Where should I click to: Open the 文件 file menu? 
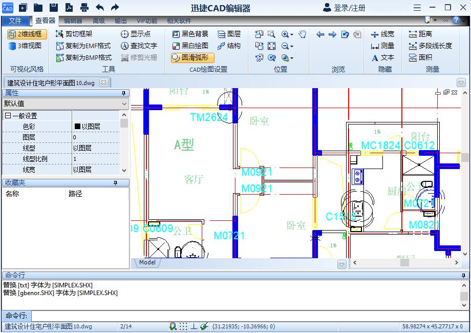tap(15, 20)
